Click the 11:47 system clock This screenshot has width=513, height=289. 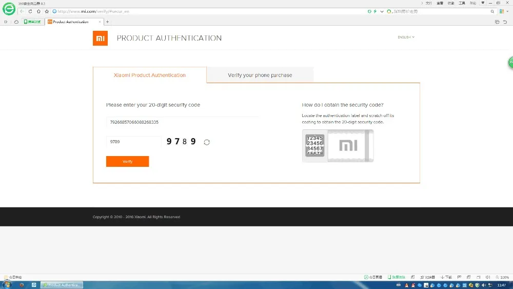(502, 285)
